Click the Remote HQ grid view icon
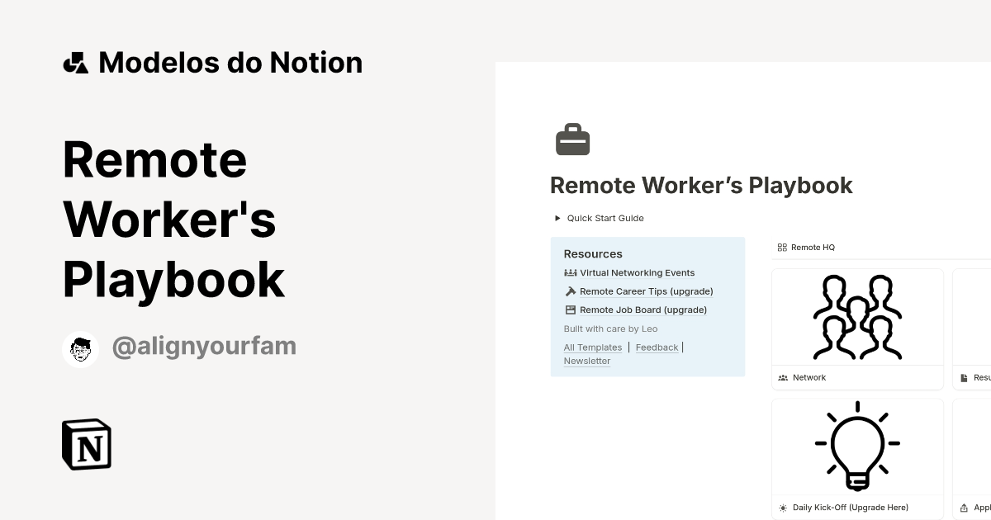This screenshot has width=991, height=520. 782,247
